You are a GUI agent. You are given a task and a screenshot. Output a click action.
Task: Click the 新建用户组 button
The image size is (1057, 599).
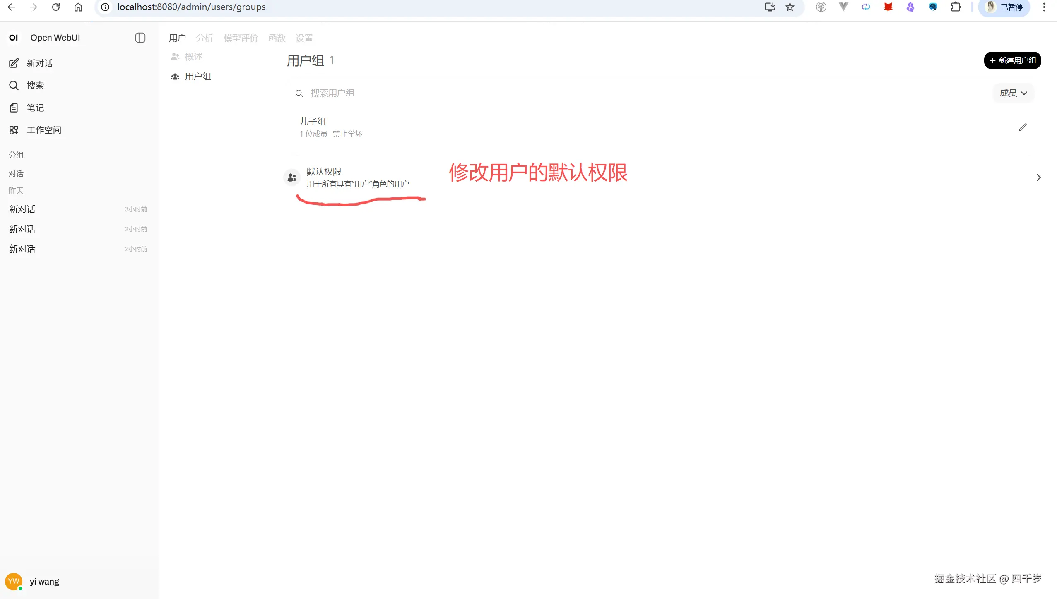(x=1012, y=60)
